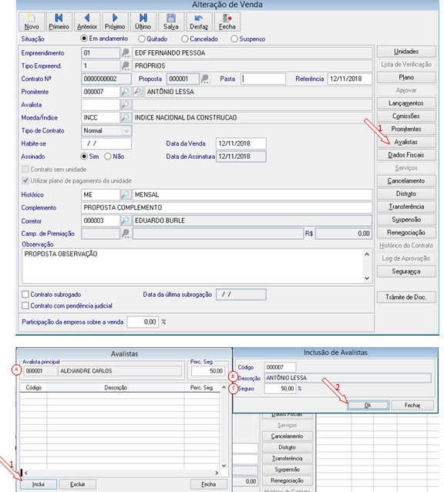The image size is (444, 492).
Task: Open Renegociação in main sale window
Action: 406,233
